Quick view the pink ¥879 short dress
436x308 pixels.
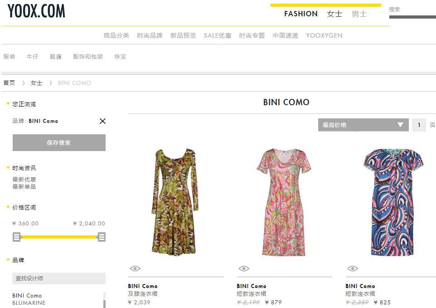coord(244,269)
